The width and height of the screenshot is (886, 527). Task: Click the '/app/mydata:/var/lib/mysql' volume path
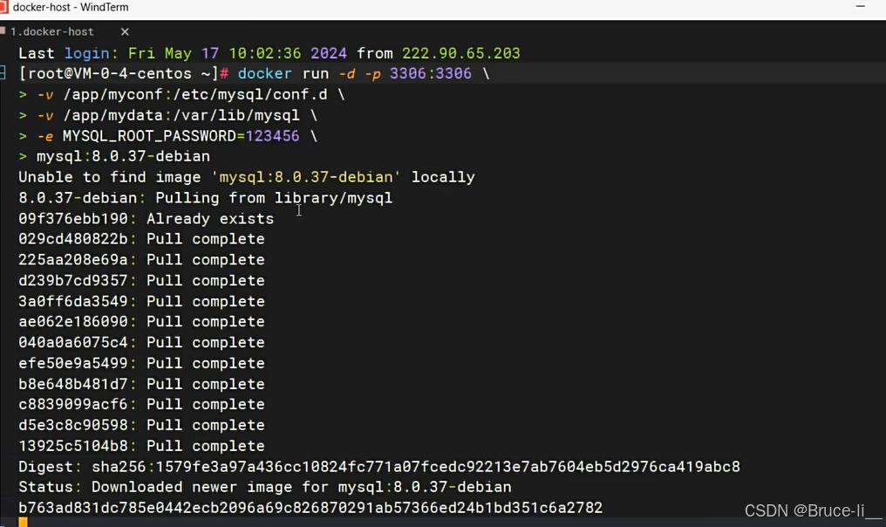click(x=181, y=115)
